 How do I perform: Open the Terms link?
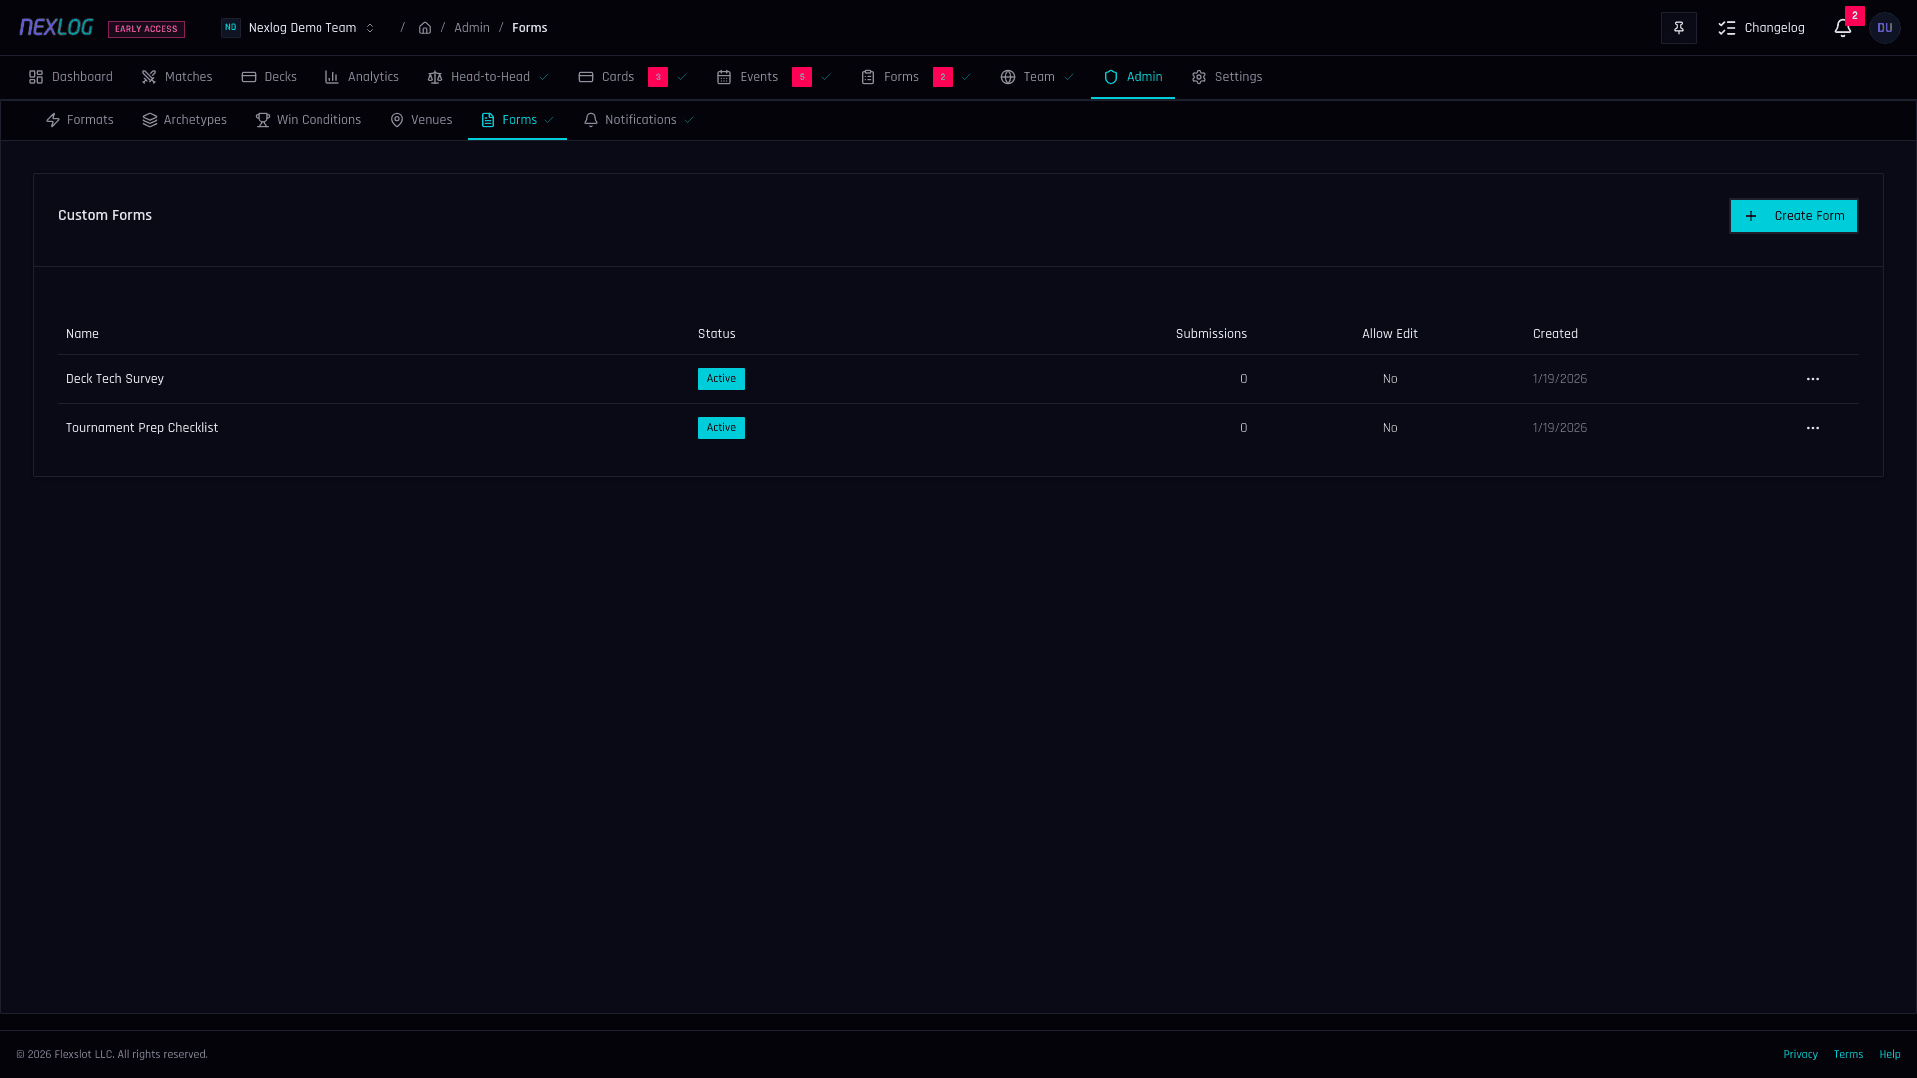(x=1849, y=1054)
